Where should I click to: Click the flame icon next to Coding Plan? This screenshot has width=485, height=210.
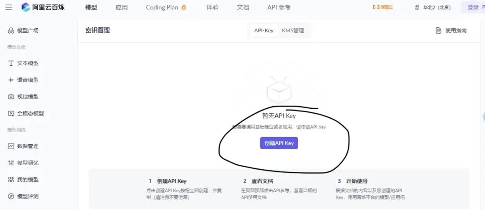(184, 8)
